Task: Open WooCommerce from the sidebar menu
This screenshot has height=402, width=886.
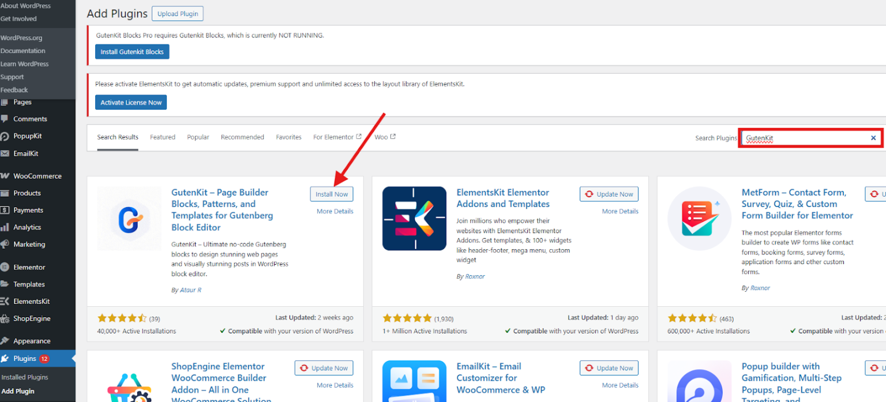Action: pos(37,176)
